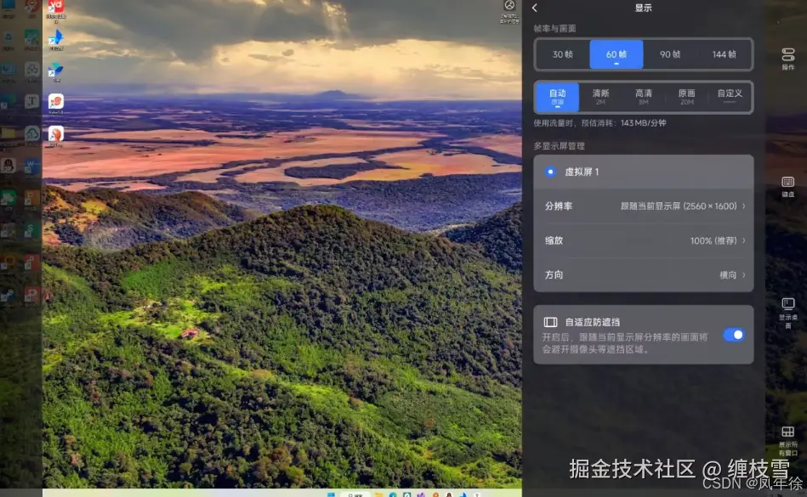Choose 自定义 custom quality
The image size is (807, 497).
[730, 96]
